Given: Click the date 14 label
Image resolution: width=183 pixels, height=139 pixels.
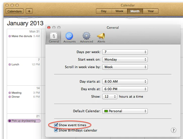Looking at the screenshot, I should 38,88.
